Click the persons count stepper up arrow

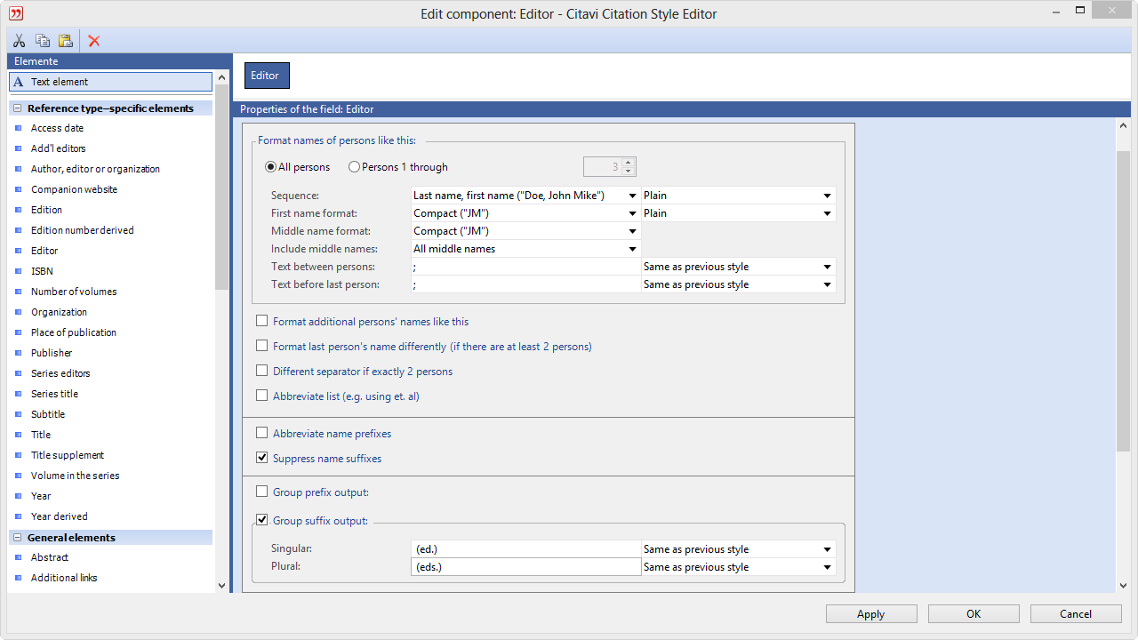click(x=629, y=163)
